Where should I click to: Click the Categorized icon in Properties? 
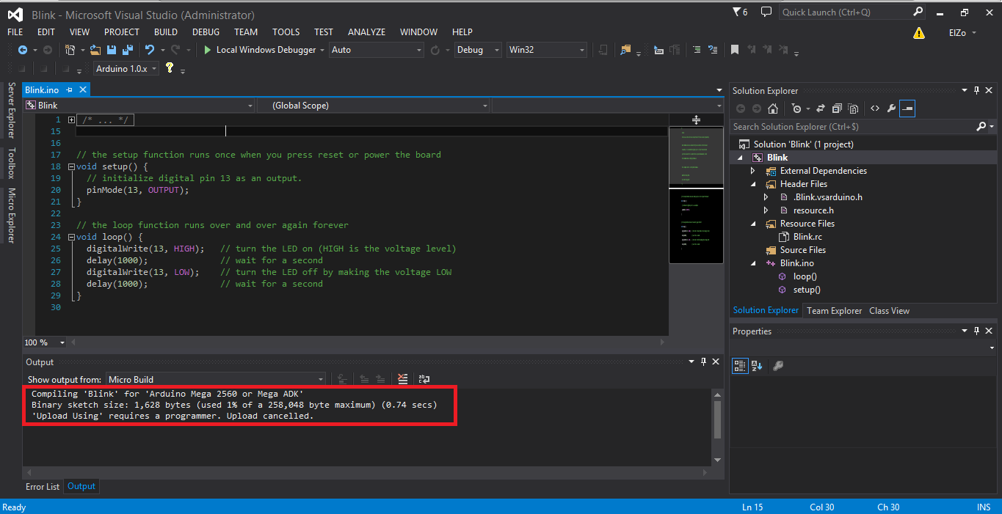pos(741,365)
